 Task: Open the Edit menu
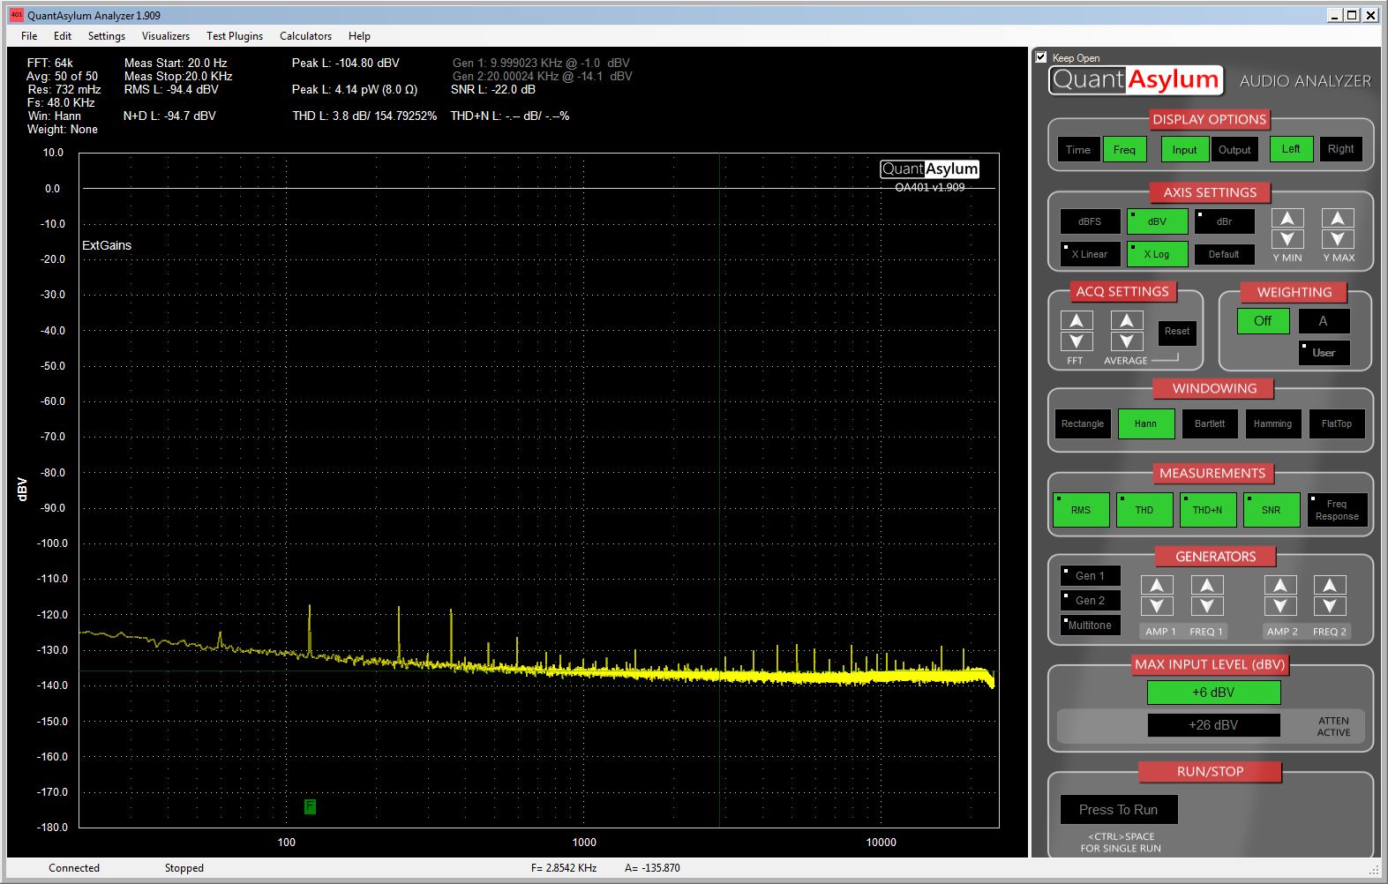[x=63, y=36]
